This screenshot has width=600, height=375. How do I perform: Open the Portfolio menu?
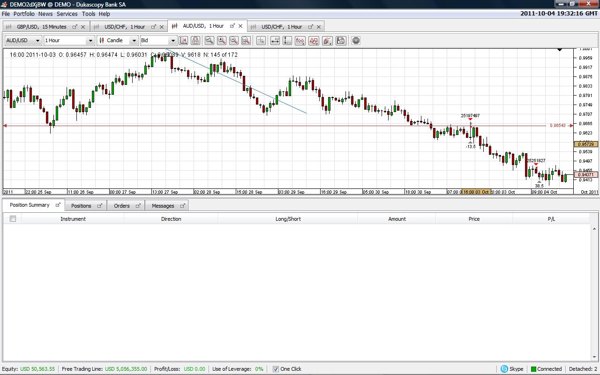point(24,14)
